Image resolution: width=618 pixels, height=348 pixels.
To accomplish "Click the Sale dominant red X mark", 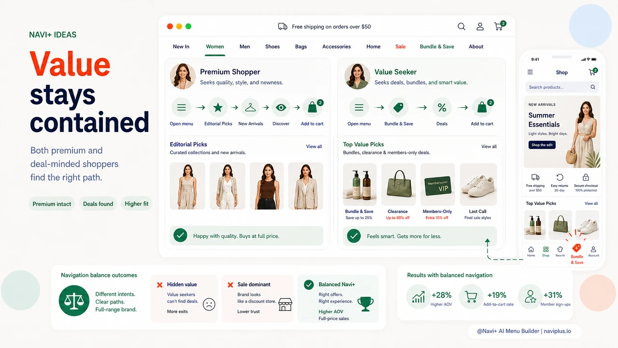I will (230, 285).
